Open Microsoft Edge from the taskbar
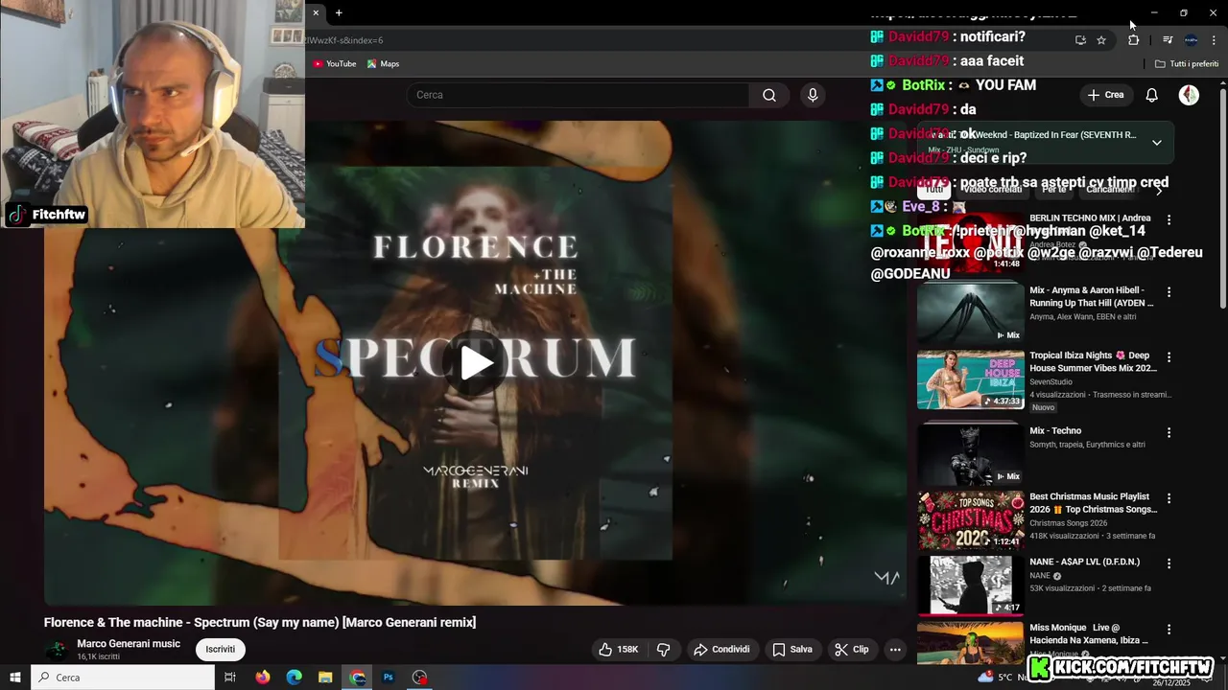This screenshot has height=690, width=1228. (295, 678)
